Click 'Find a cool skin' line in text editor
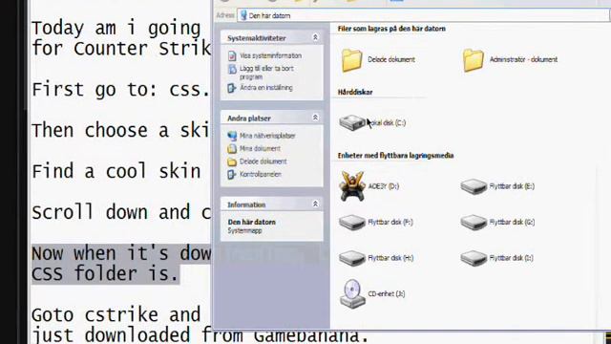The image size is (611, 344). 116,172
